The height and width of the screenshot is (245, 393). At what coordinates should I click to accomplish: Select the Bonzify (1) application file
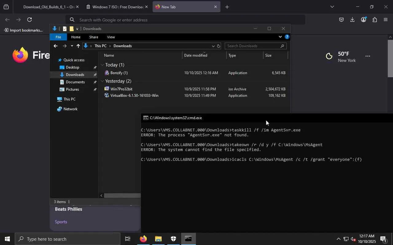coord(195,73)
